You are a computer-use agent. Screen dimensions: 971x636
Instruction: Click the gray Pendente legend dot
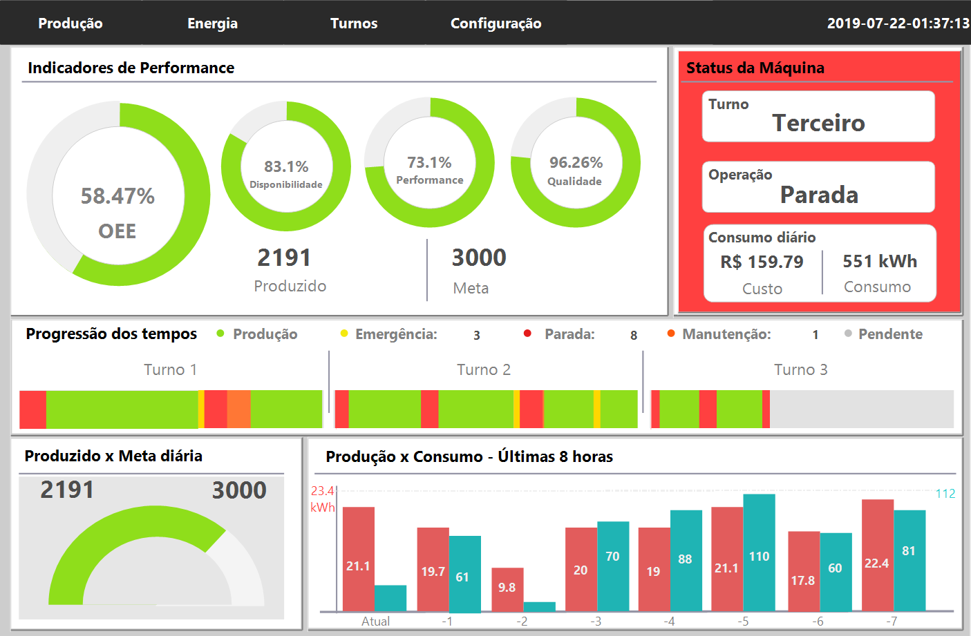(848, 334)
